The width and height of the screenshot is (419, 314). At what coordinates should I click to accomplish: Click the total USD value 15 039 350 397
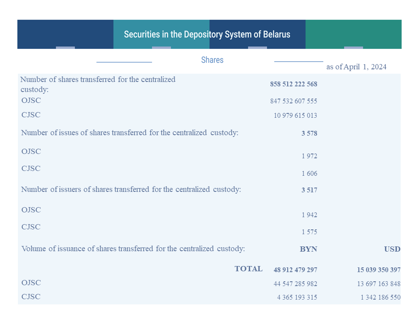point(379,270)
